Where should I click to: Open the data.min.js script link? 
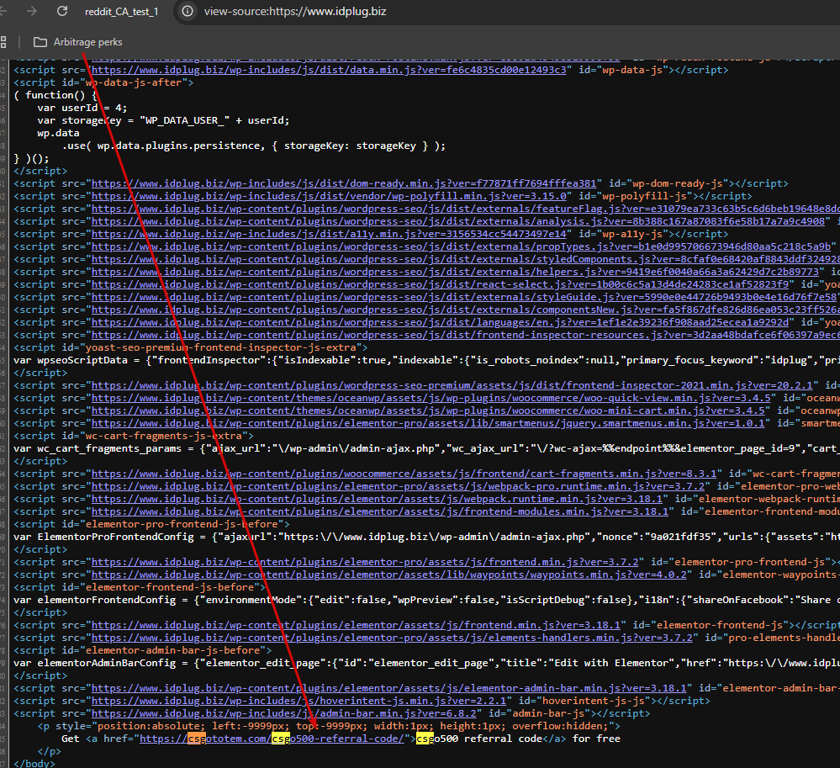[x=329, y=70]
